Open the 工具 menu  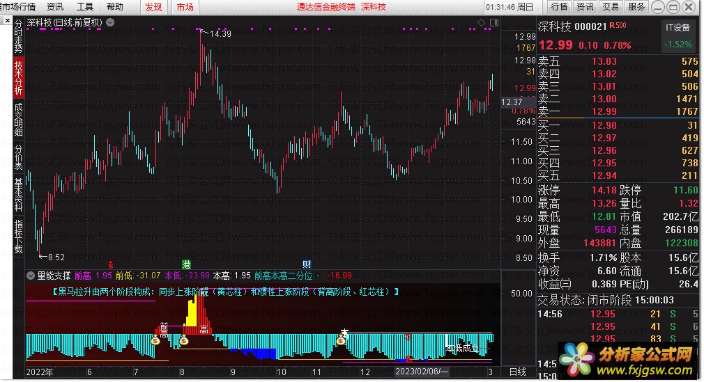(x=85, y=7)
